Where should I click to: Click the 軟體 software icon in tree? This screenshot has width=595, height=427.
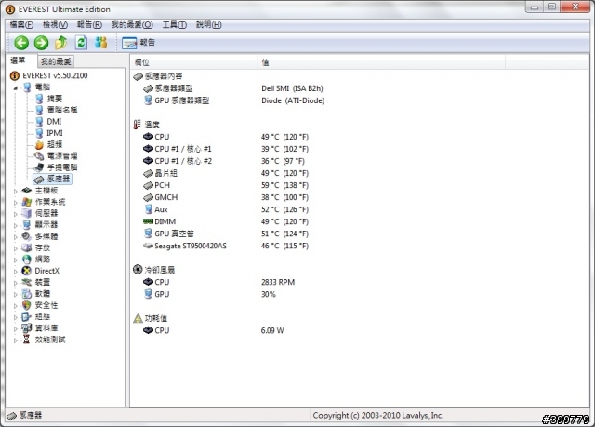[x=26, y=293]
